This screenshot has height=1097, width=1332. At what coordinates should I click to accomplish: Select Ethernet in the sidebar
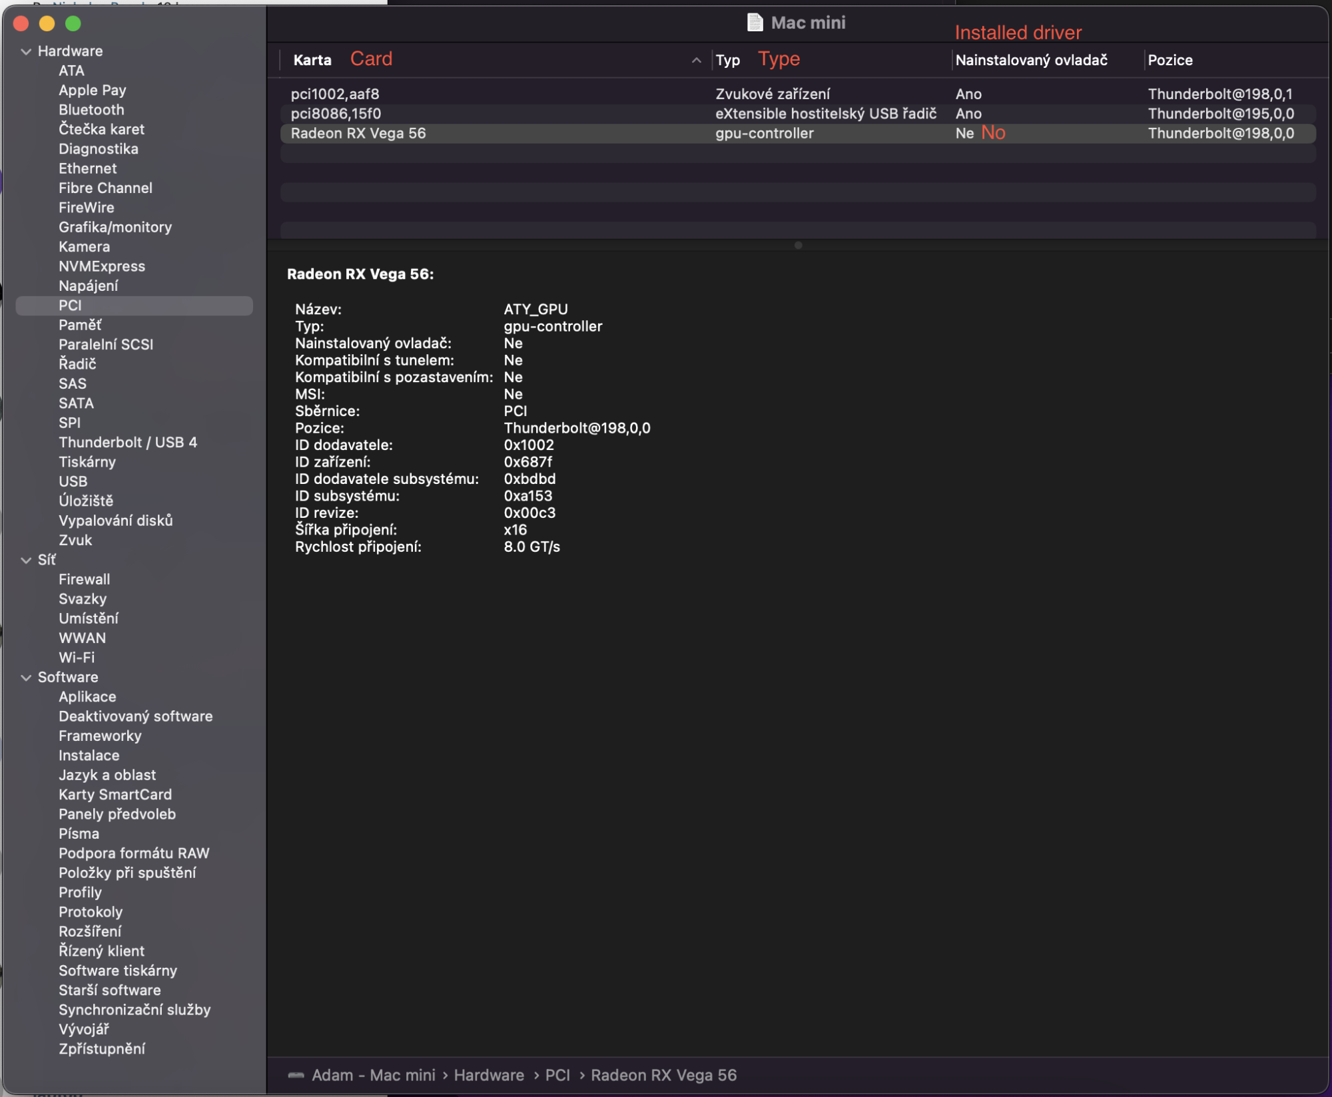pyautogui.click(x=87, y=168)
